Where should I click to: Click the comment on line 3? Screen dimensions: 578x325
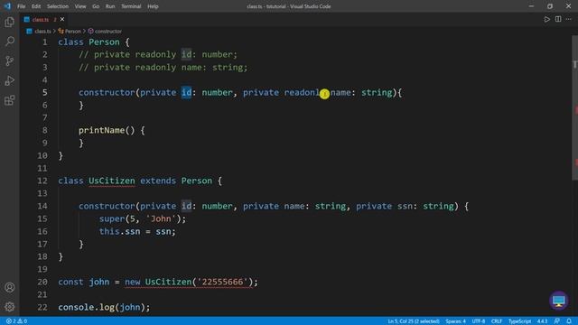163,68
